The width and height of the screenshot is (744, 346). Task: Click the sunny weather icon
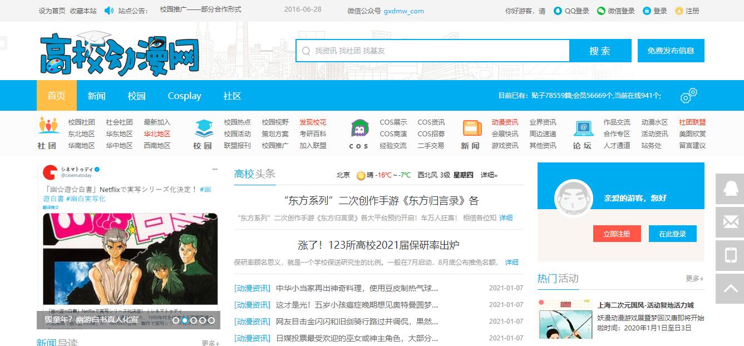[361, 175]
